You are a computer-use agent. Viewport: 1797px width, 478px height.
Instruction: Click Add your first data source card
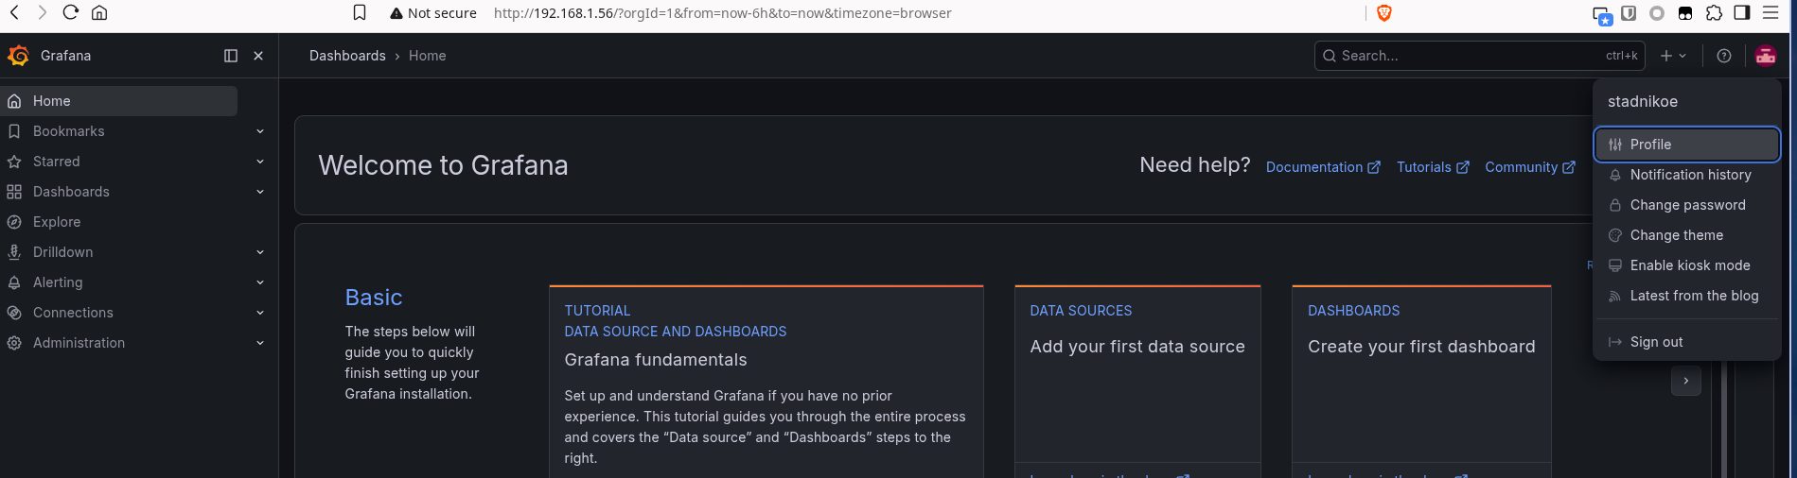(x=1137, y=382)
